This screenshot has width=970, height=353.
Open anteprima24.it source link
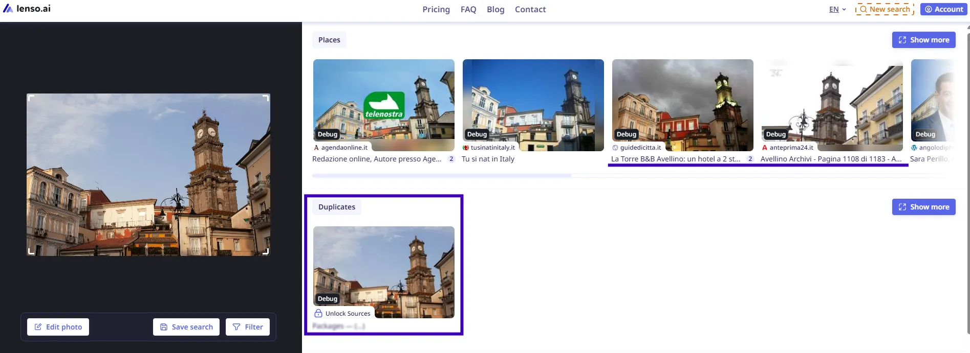coord(791,148)
